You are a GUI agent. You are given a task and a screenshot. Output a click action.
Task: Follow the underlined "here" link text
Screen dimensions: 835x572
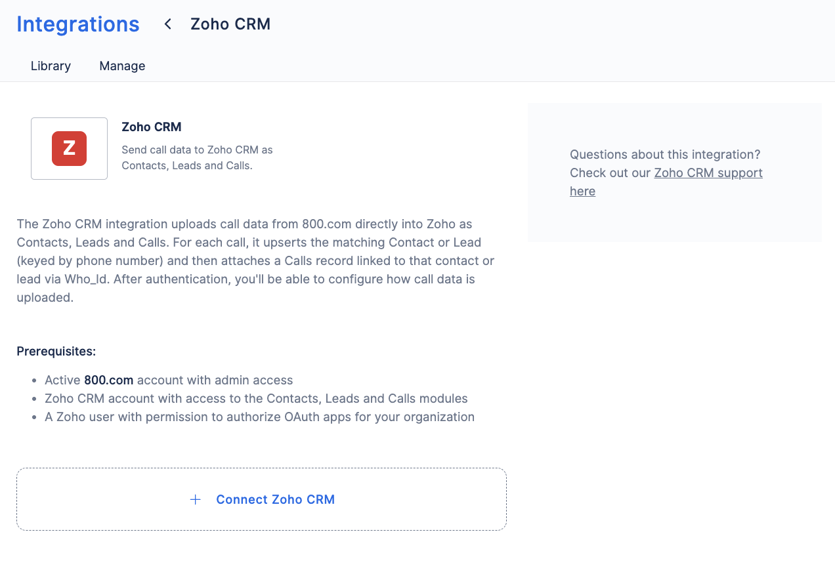(582, 192)
